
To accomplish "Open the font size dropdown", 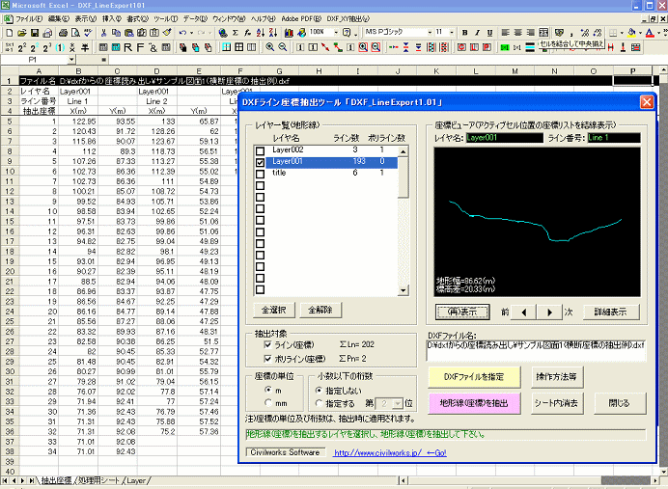I will [x=452, y=33].
